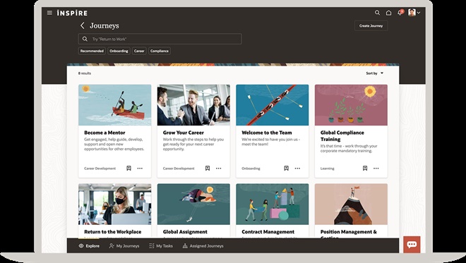Open notifications bell icon
This screenshot has width=466, height=263.
(x=400, y=13)
